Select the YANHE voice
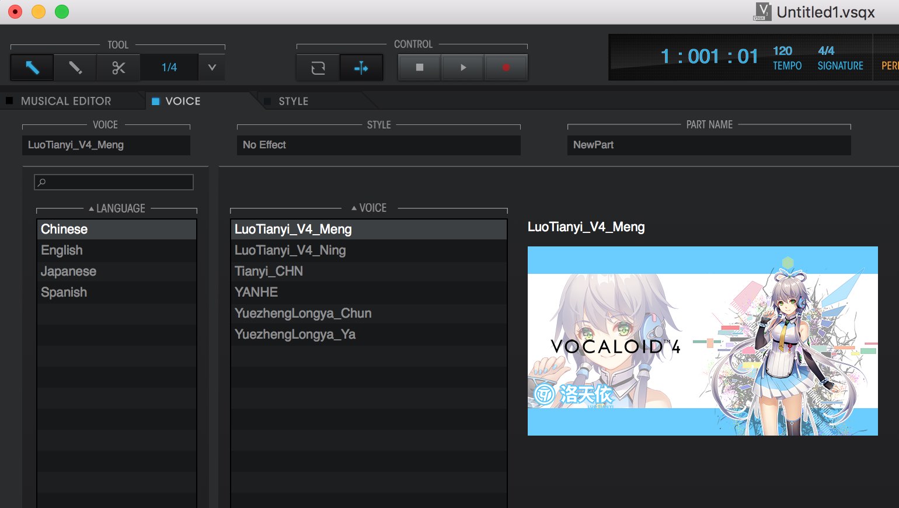The width and height of the screenshot is (899, 508). pyautogui.click(x=369, y=293)
